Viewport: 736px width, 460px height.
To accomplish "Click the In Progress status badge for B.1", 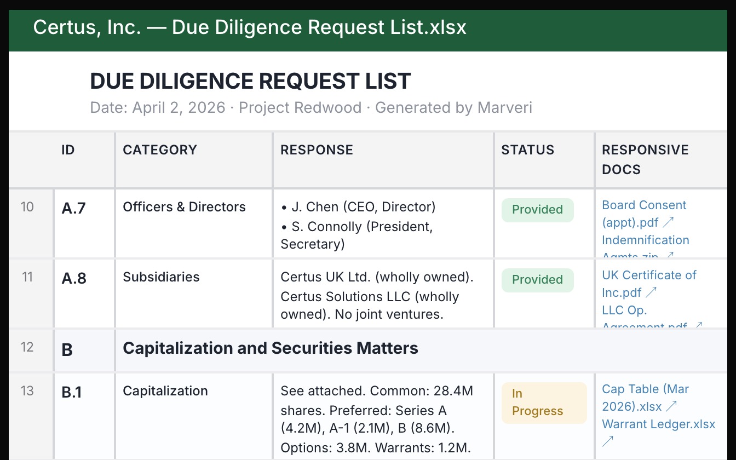I will pyautogui.click(x=544, y=403).
